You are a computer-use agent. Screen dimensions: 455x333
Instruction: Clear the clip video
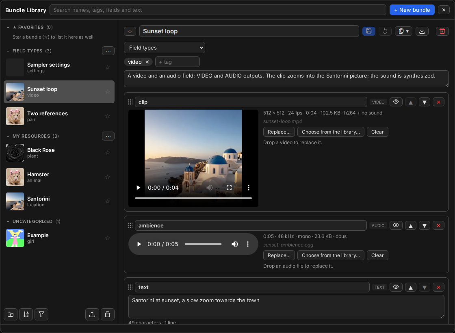(x=377, y=132)
